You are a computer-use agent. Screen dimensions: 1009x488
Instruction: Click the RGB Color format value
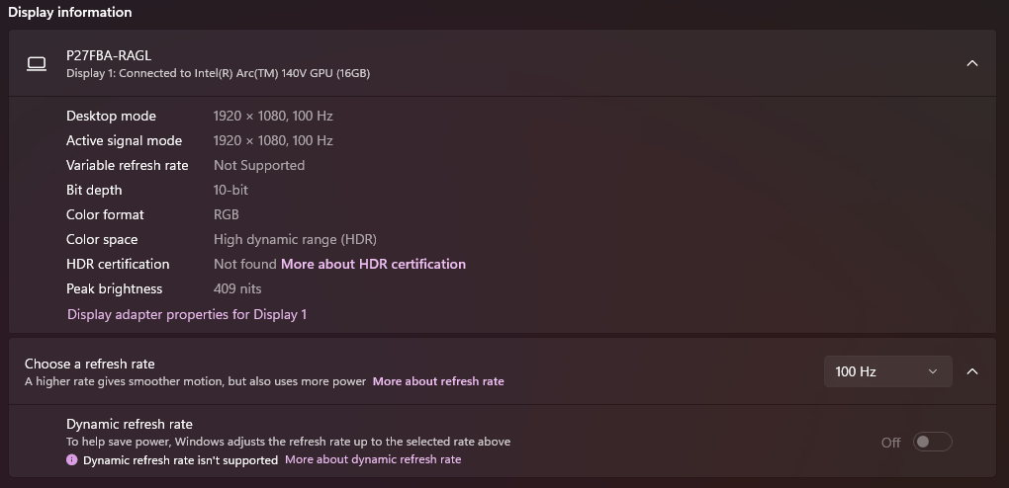(x=227, y=214)
